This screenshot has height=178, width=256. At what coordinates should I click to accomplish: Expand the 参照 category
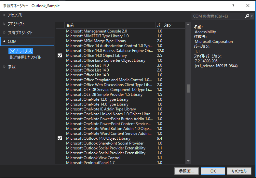pyautogui.click(x=5, y=67)
